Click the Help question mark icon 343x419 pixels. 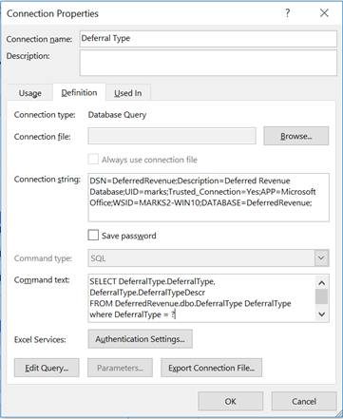[x=288, y=13]
